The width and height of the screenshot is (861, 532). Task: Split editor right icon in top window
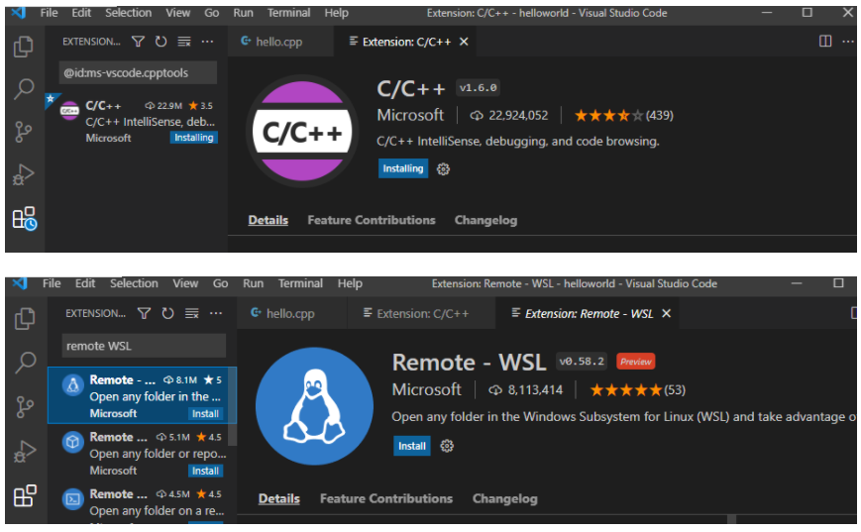pos(824,42)
